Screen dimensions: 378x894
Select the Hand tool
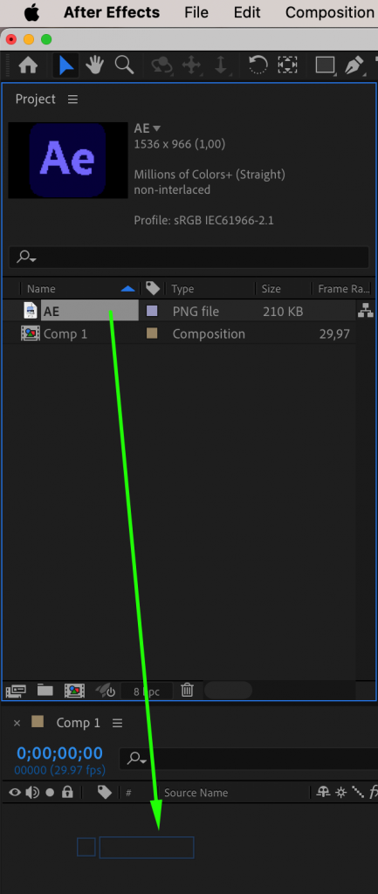click(94, 65)
